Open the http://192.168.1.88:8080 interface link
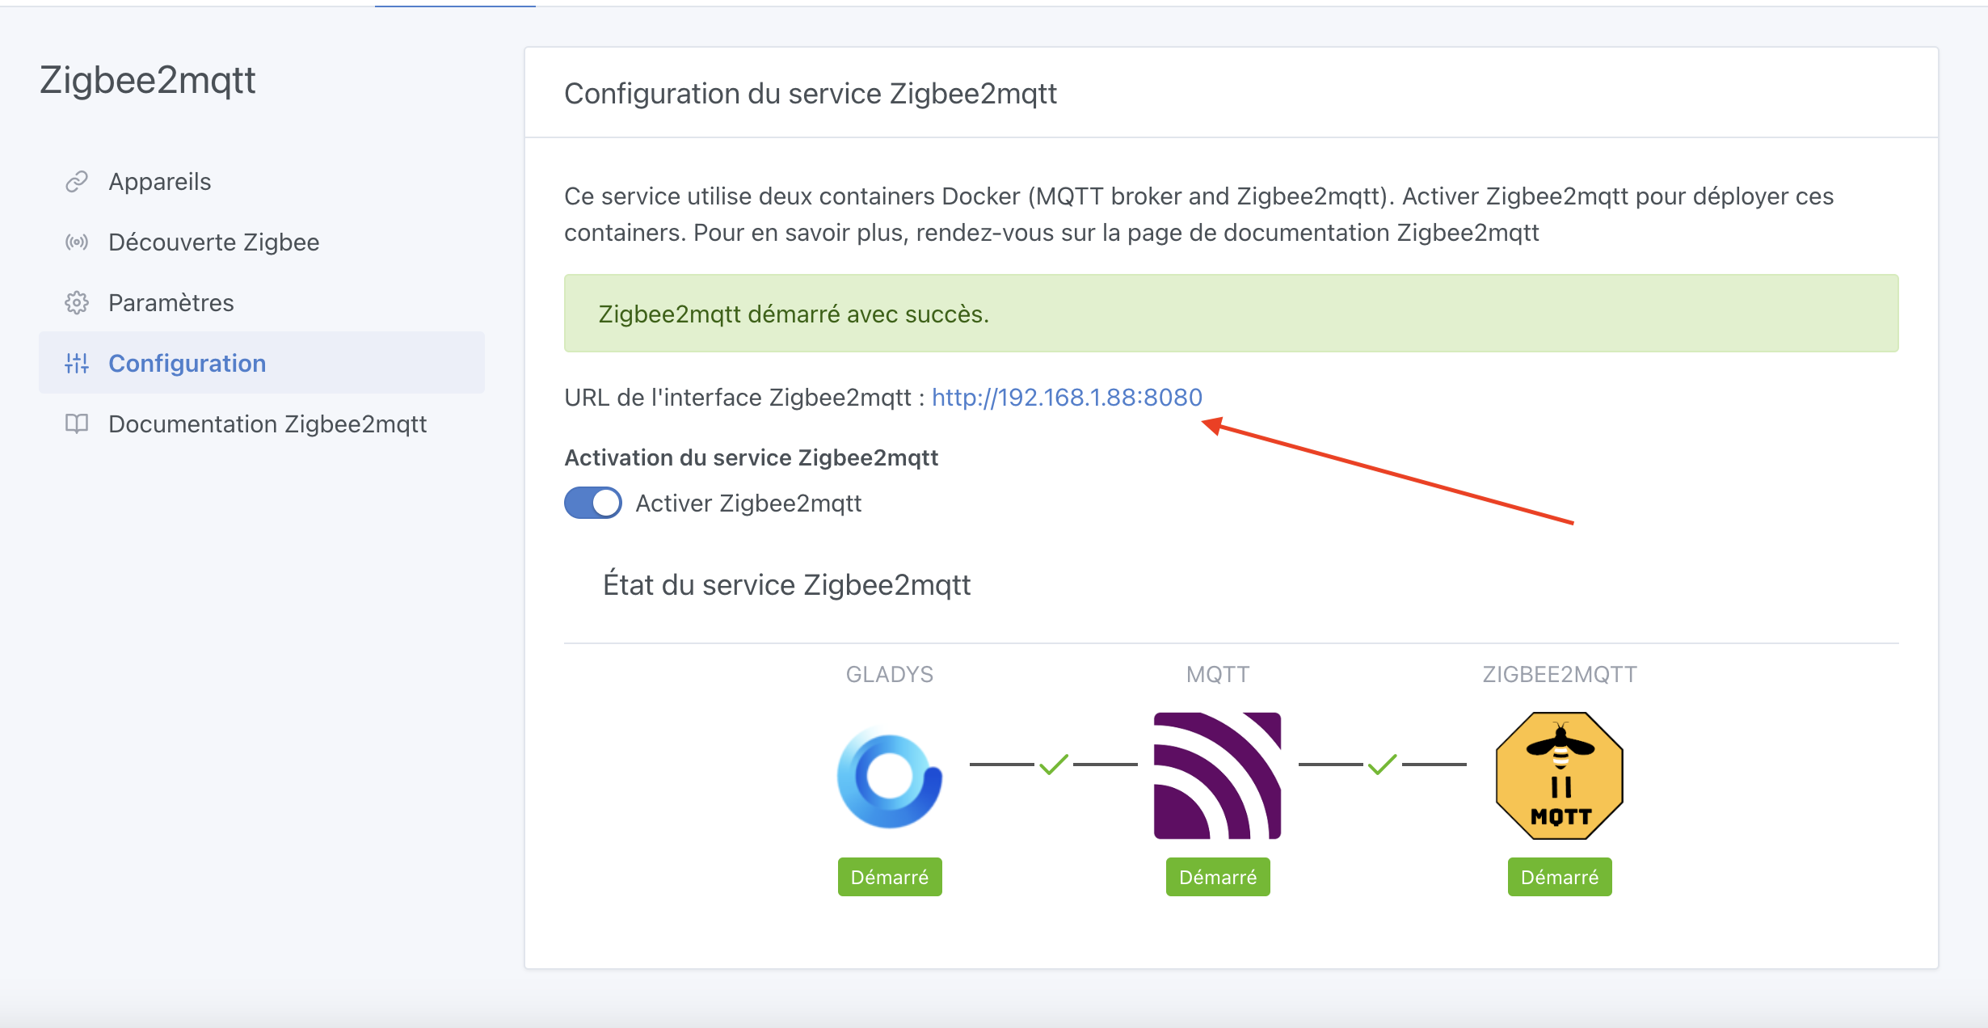Image resolution: width=1988 pixels, height=1028 pixels. (x=1067, y=397)
